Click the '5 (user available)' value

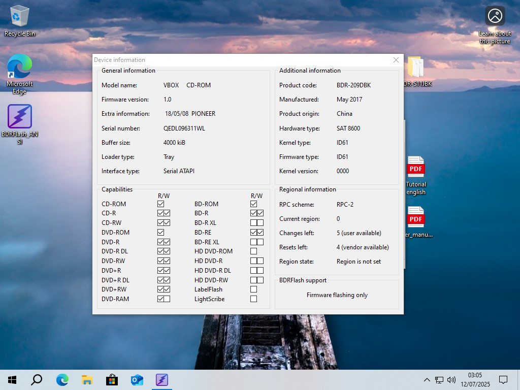click(359, 233)
